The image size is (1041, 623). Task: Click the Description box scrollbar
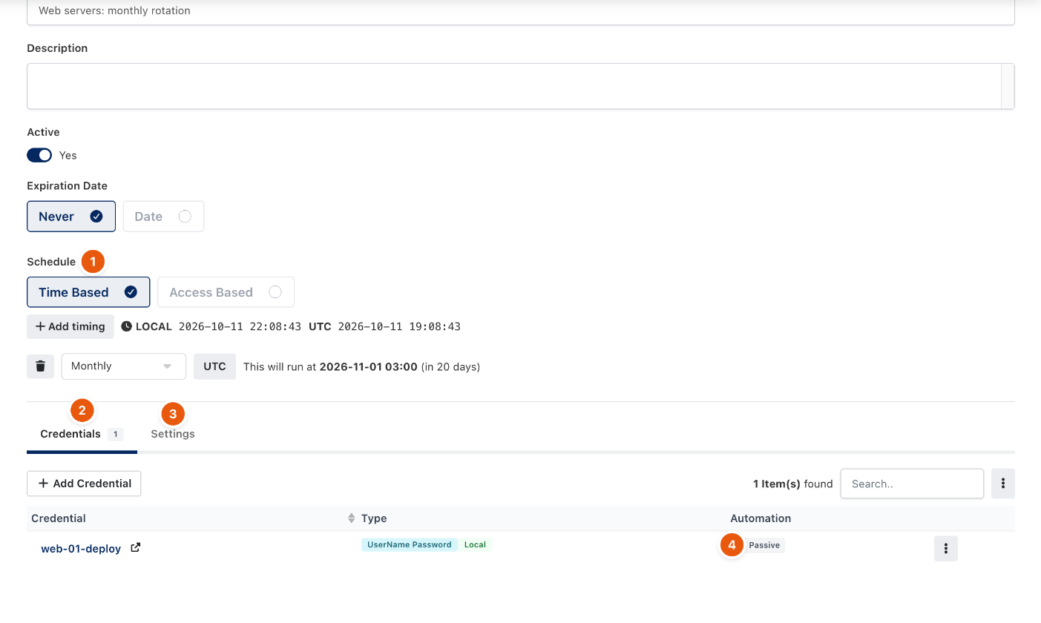[x=1008, y=86]
